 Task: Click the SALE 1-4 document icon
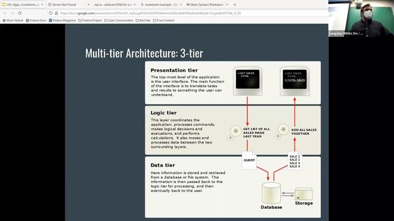tap(295, 161)
